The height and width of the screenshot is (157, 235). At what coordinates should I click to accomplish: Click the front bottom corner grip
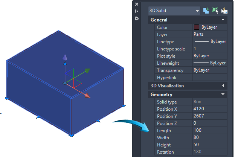71,136
